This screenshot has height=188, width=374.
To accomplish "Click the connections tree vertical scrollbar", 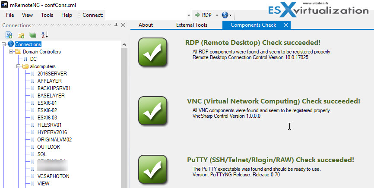I will (124, 118).
